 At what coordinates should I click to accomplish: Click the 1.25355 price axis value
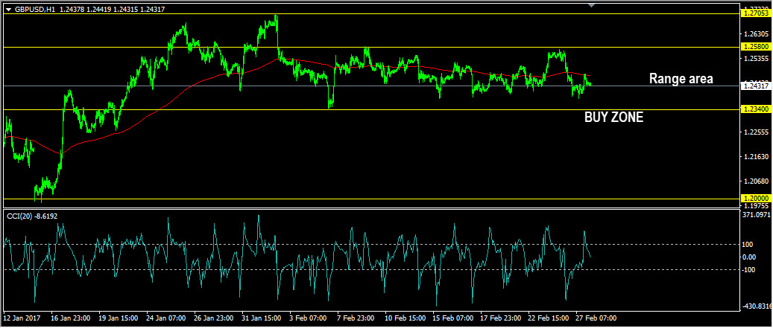click(x=757, y=59)
